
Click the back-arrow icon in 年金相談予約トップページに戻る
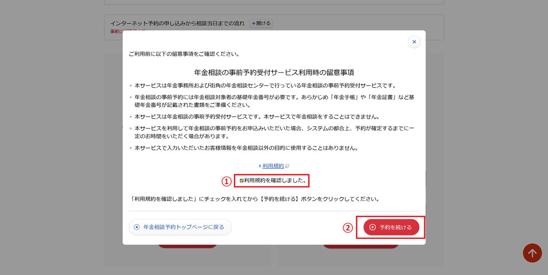(x=137, y=227)
